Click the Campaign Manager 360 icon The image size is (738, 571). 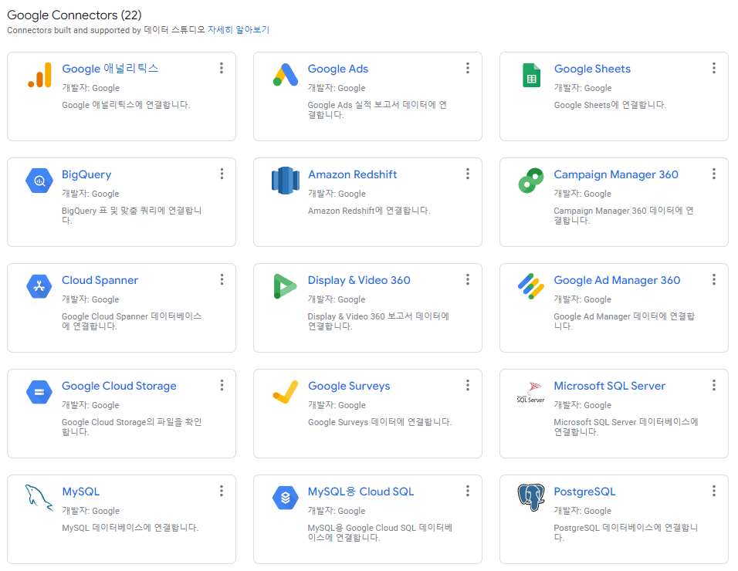click(x=531, y=181)
